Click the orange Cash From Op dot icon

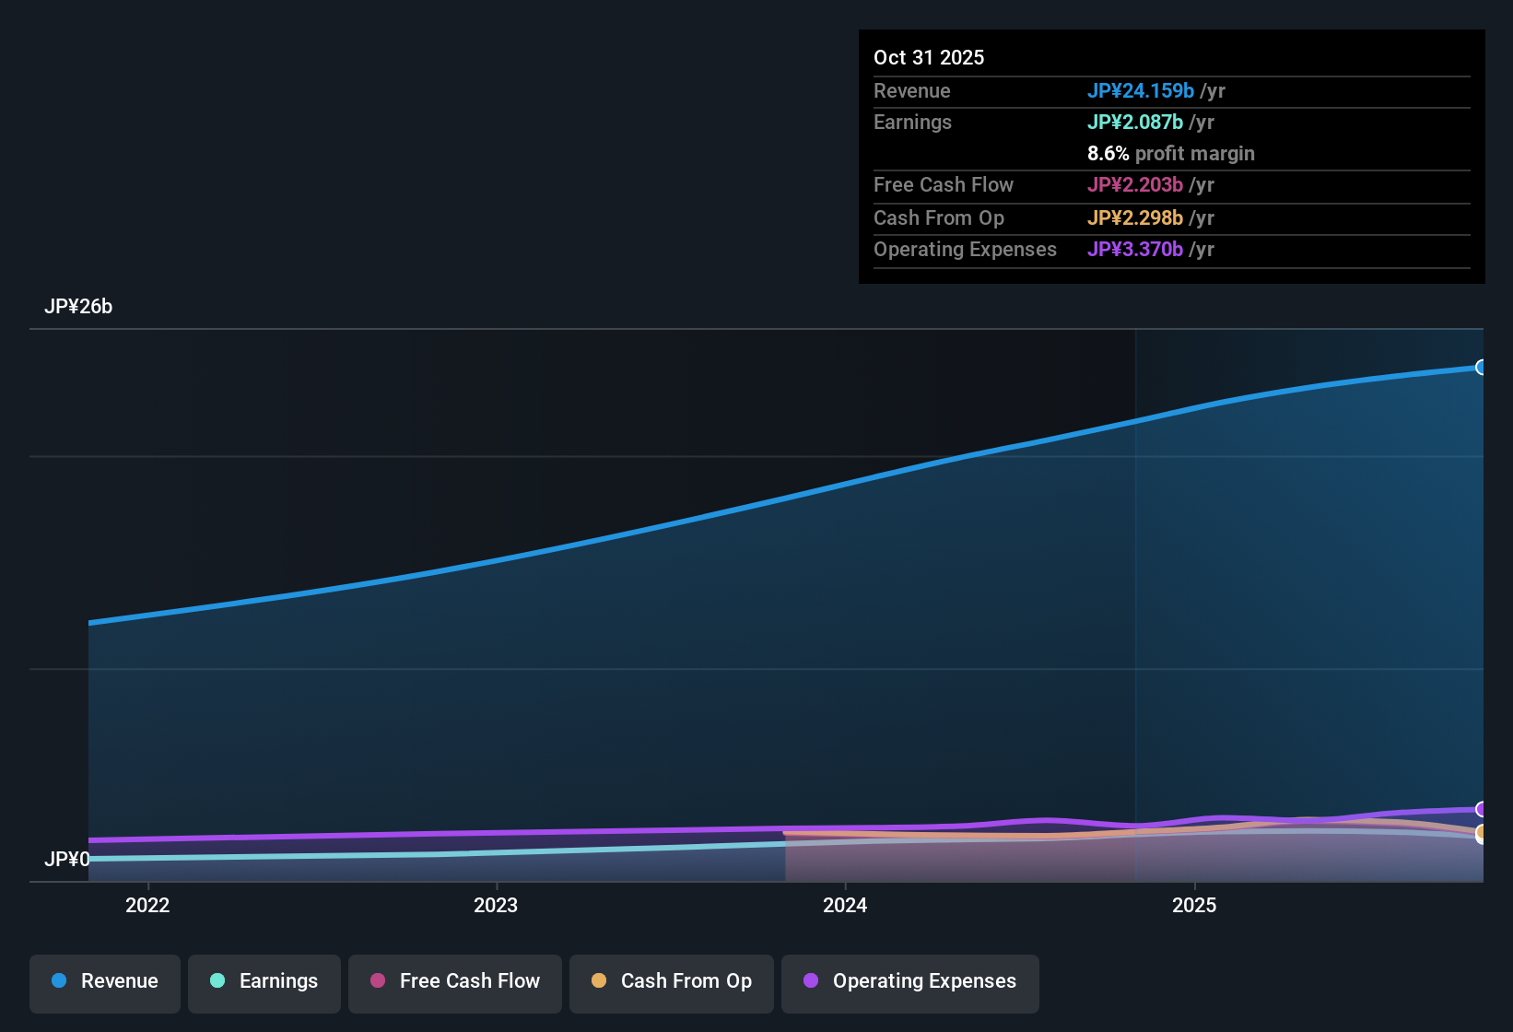599,981
